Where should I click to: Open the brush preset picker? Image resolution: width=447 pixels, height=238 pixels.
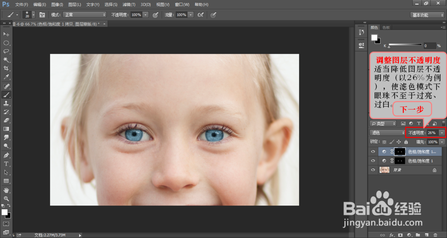34,15
